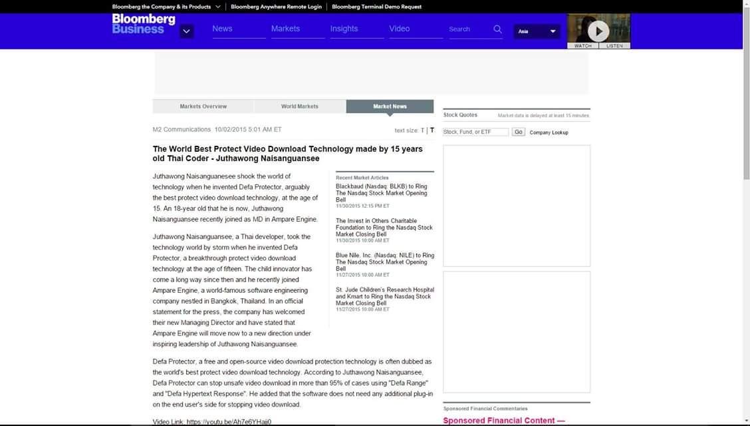The image size is (750, 426).
Task: Click the LISTEN button under video
Action: [614, 46]
